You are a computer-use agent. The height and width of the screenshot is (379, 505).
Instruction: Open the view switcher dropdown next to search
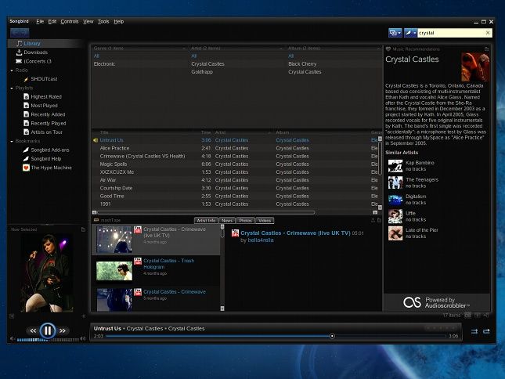pos(395,33)
